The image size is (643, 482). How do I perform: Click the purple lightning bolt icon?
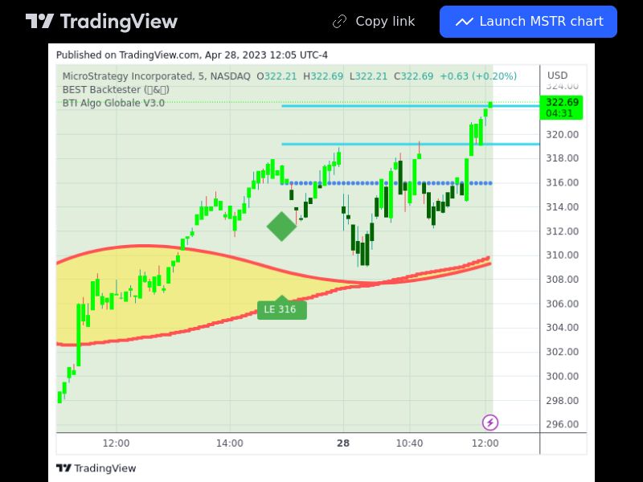pyautogui.click(x=490, y=423)
